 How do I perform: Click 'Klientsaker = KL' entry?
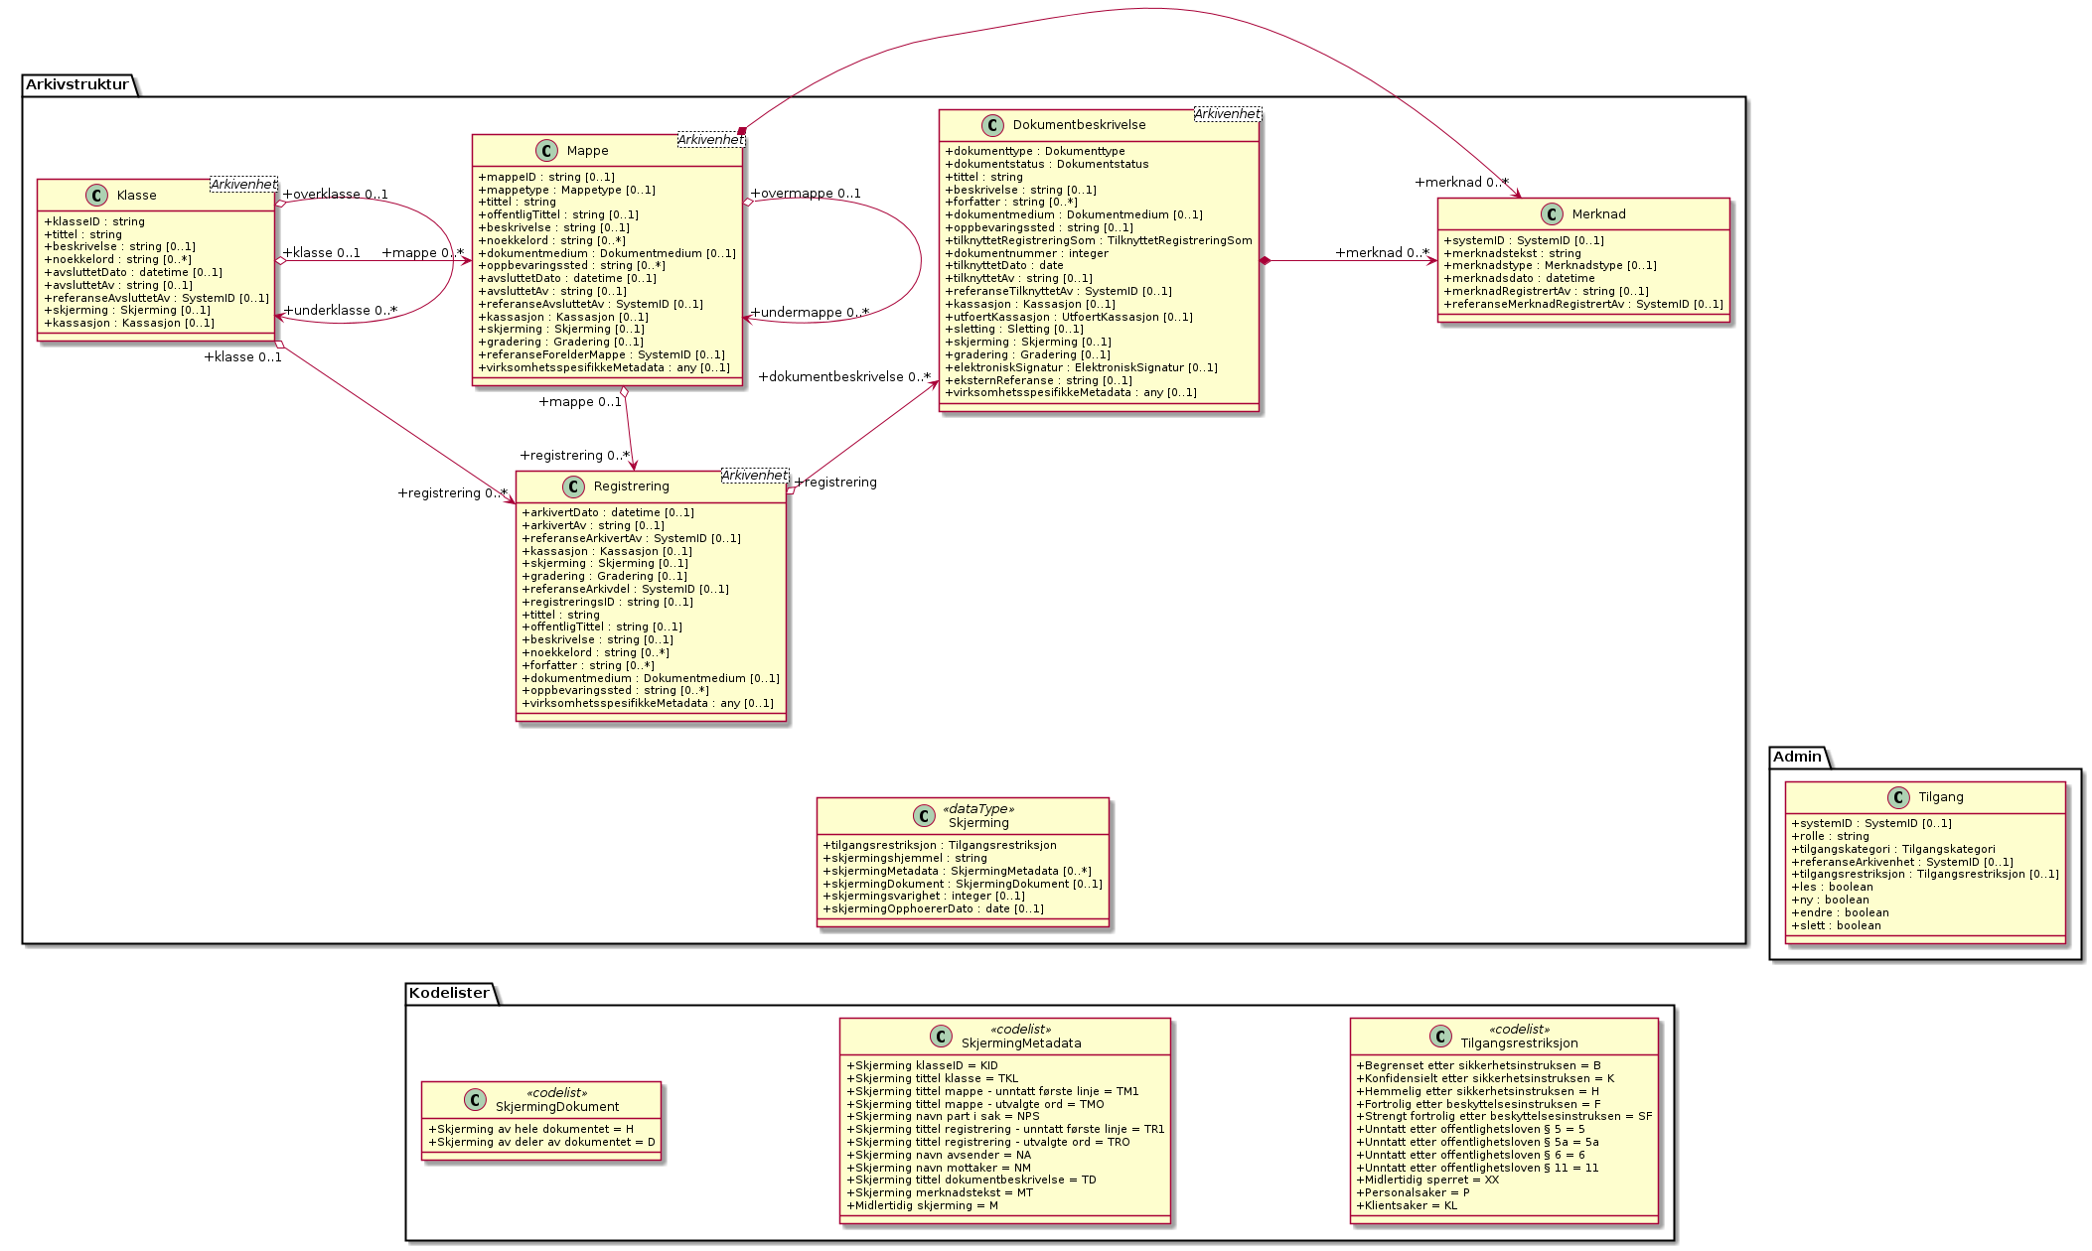[x=1407, y=1206]
